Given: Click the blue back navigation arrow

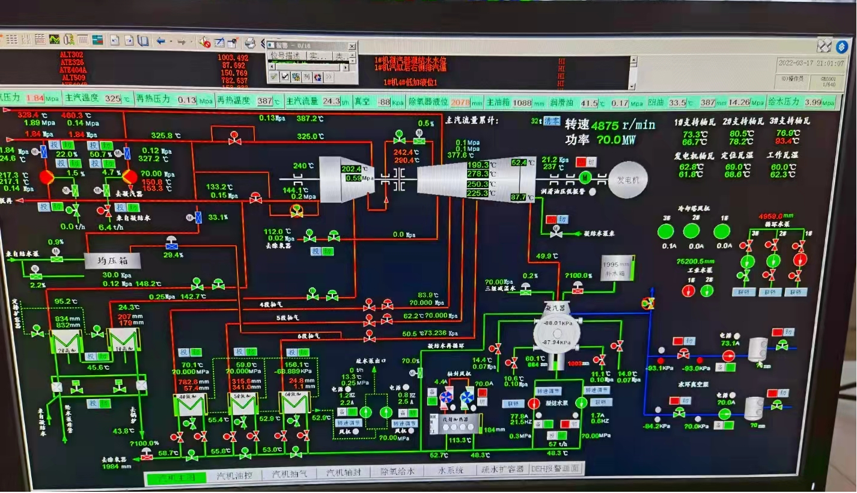Looking at the screenshot, I should (160, 41).
